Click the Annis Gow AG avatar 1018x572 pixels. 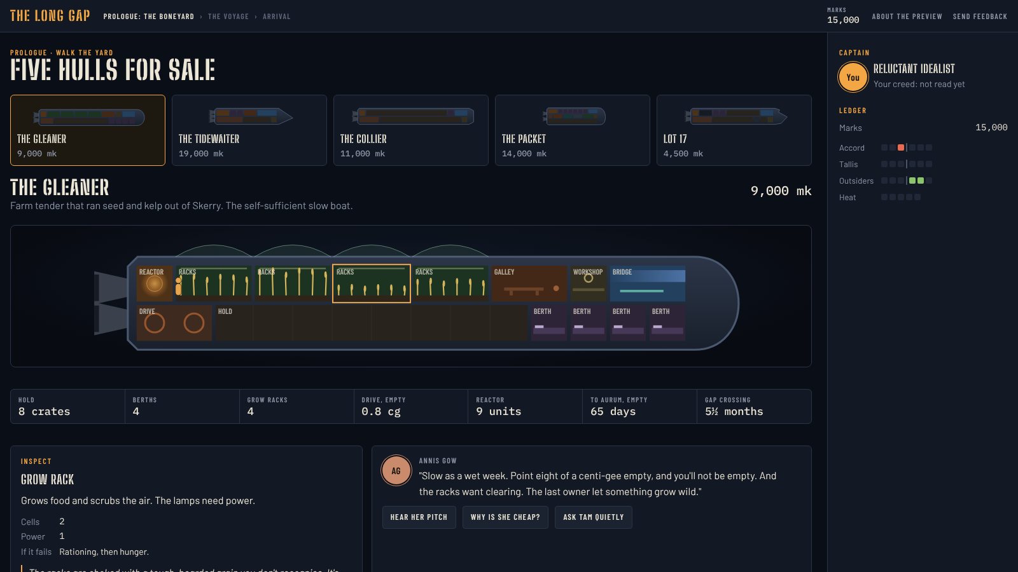coord(396,471)
